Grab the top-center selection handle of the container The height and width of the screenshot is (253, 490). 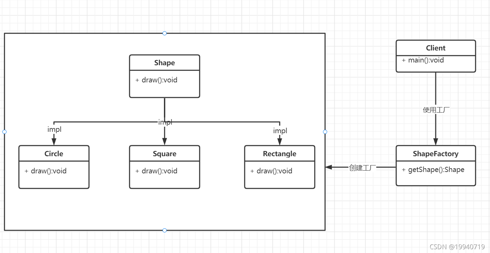pos(165,33)
